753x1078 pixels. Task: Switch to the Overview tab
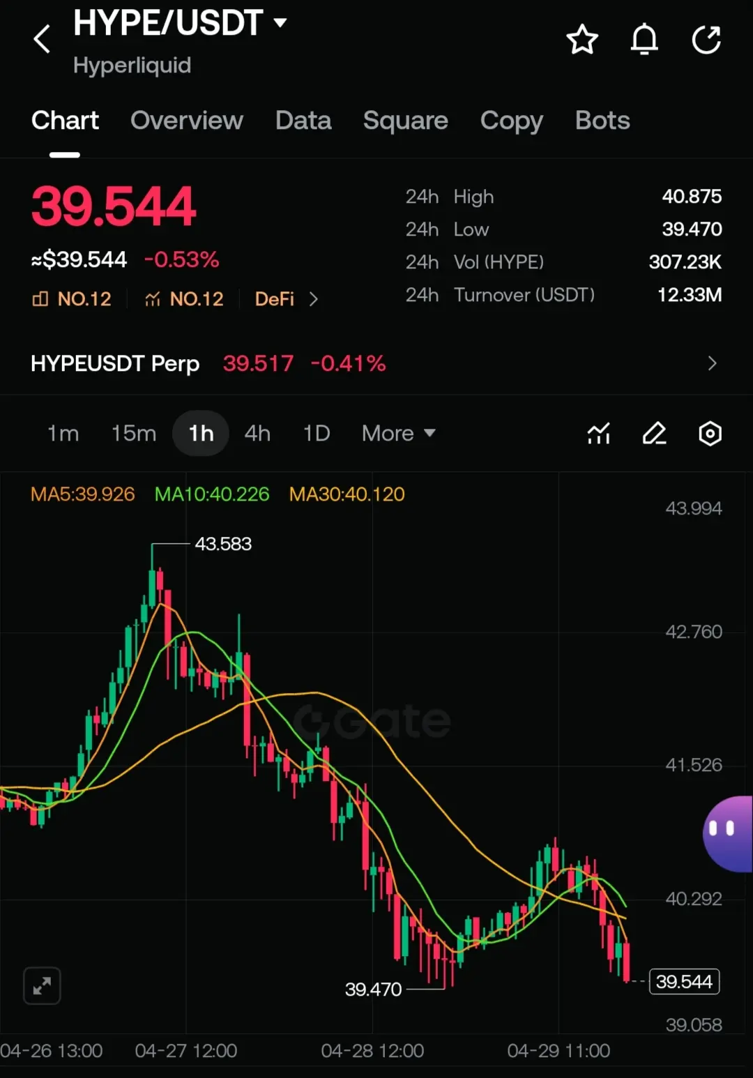click(x=187, y=121)
